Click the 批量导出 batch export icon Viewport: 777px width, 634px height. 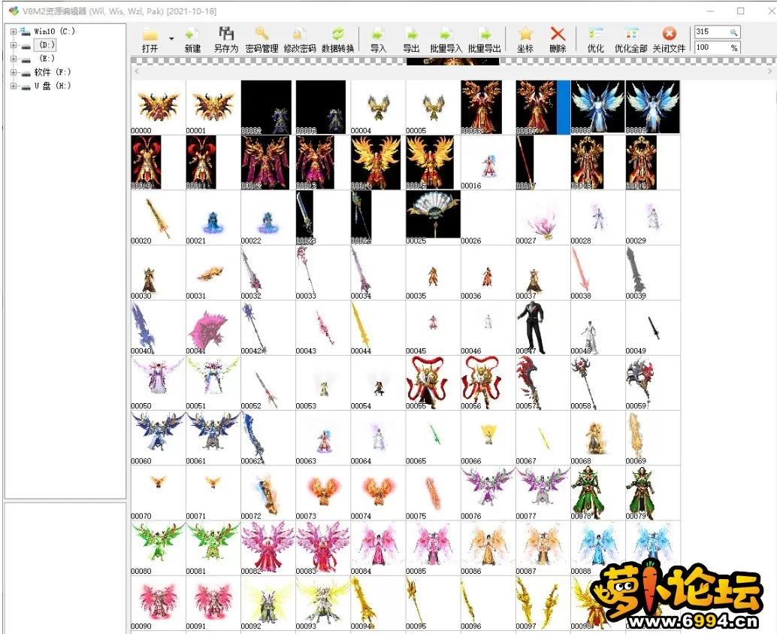point(484,35)
